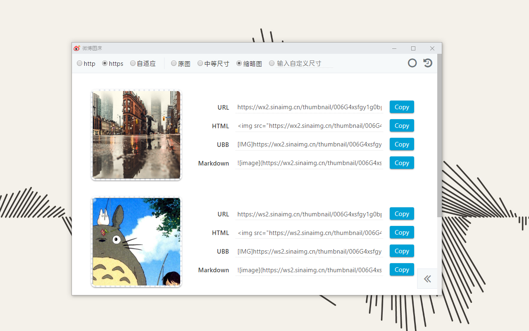Enable the 自适应 protocol option

click(133, 63)
